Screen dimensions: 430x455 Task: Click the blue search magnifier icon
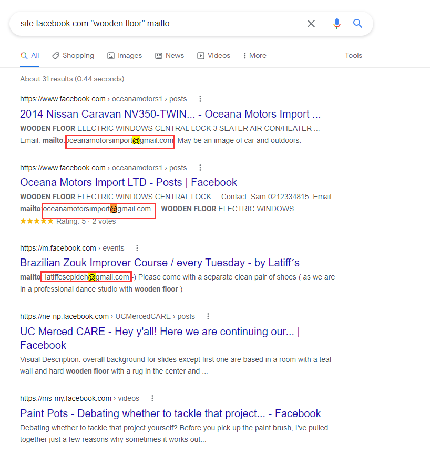coord(358,24)
